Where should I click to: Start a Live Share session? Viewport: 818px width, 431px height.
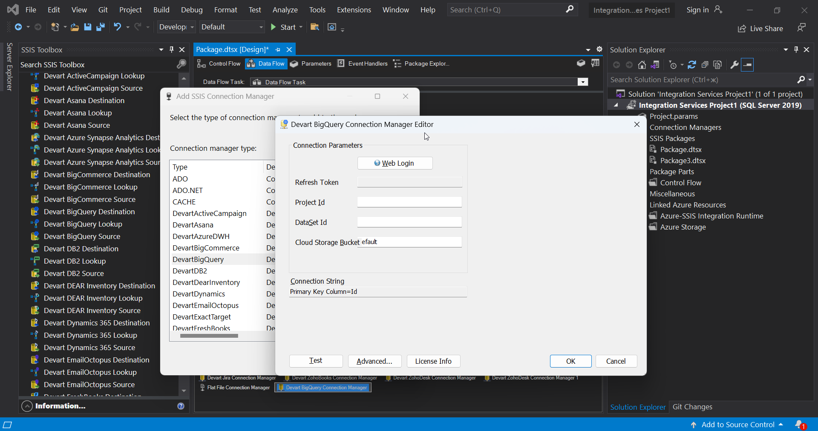click(x=760, y=29)
